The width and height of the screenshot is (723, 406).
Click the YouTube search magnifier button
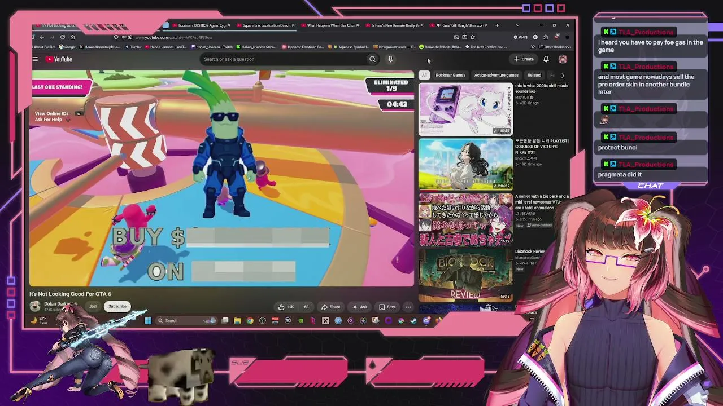coord(372,59)
